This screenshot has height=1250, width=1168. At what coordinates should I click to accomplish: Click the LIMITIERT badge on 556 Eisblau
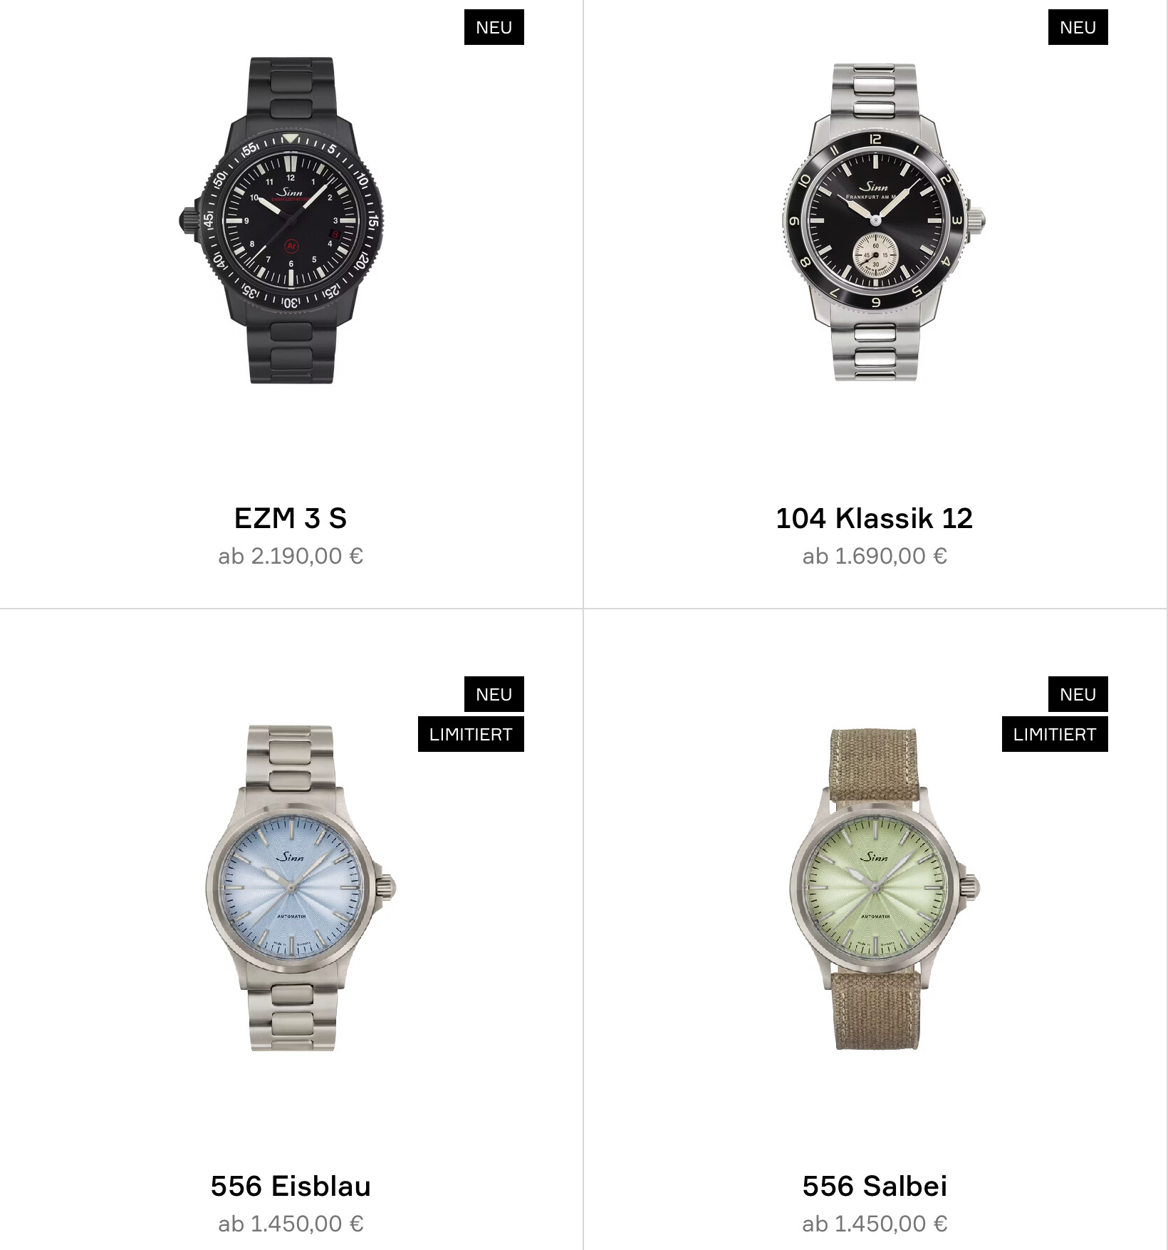tap(471, 734)
